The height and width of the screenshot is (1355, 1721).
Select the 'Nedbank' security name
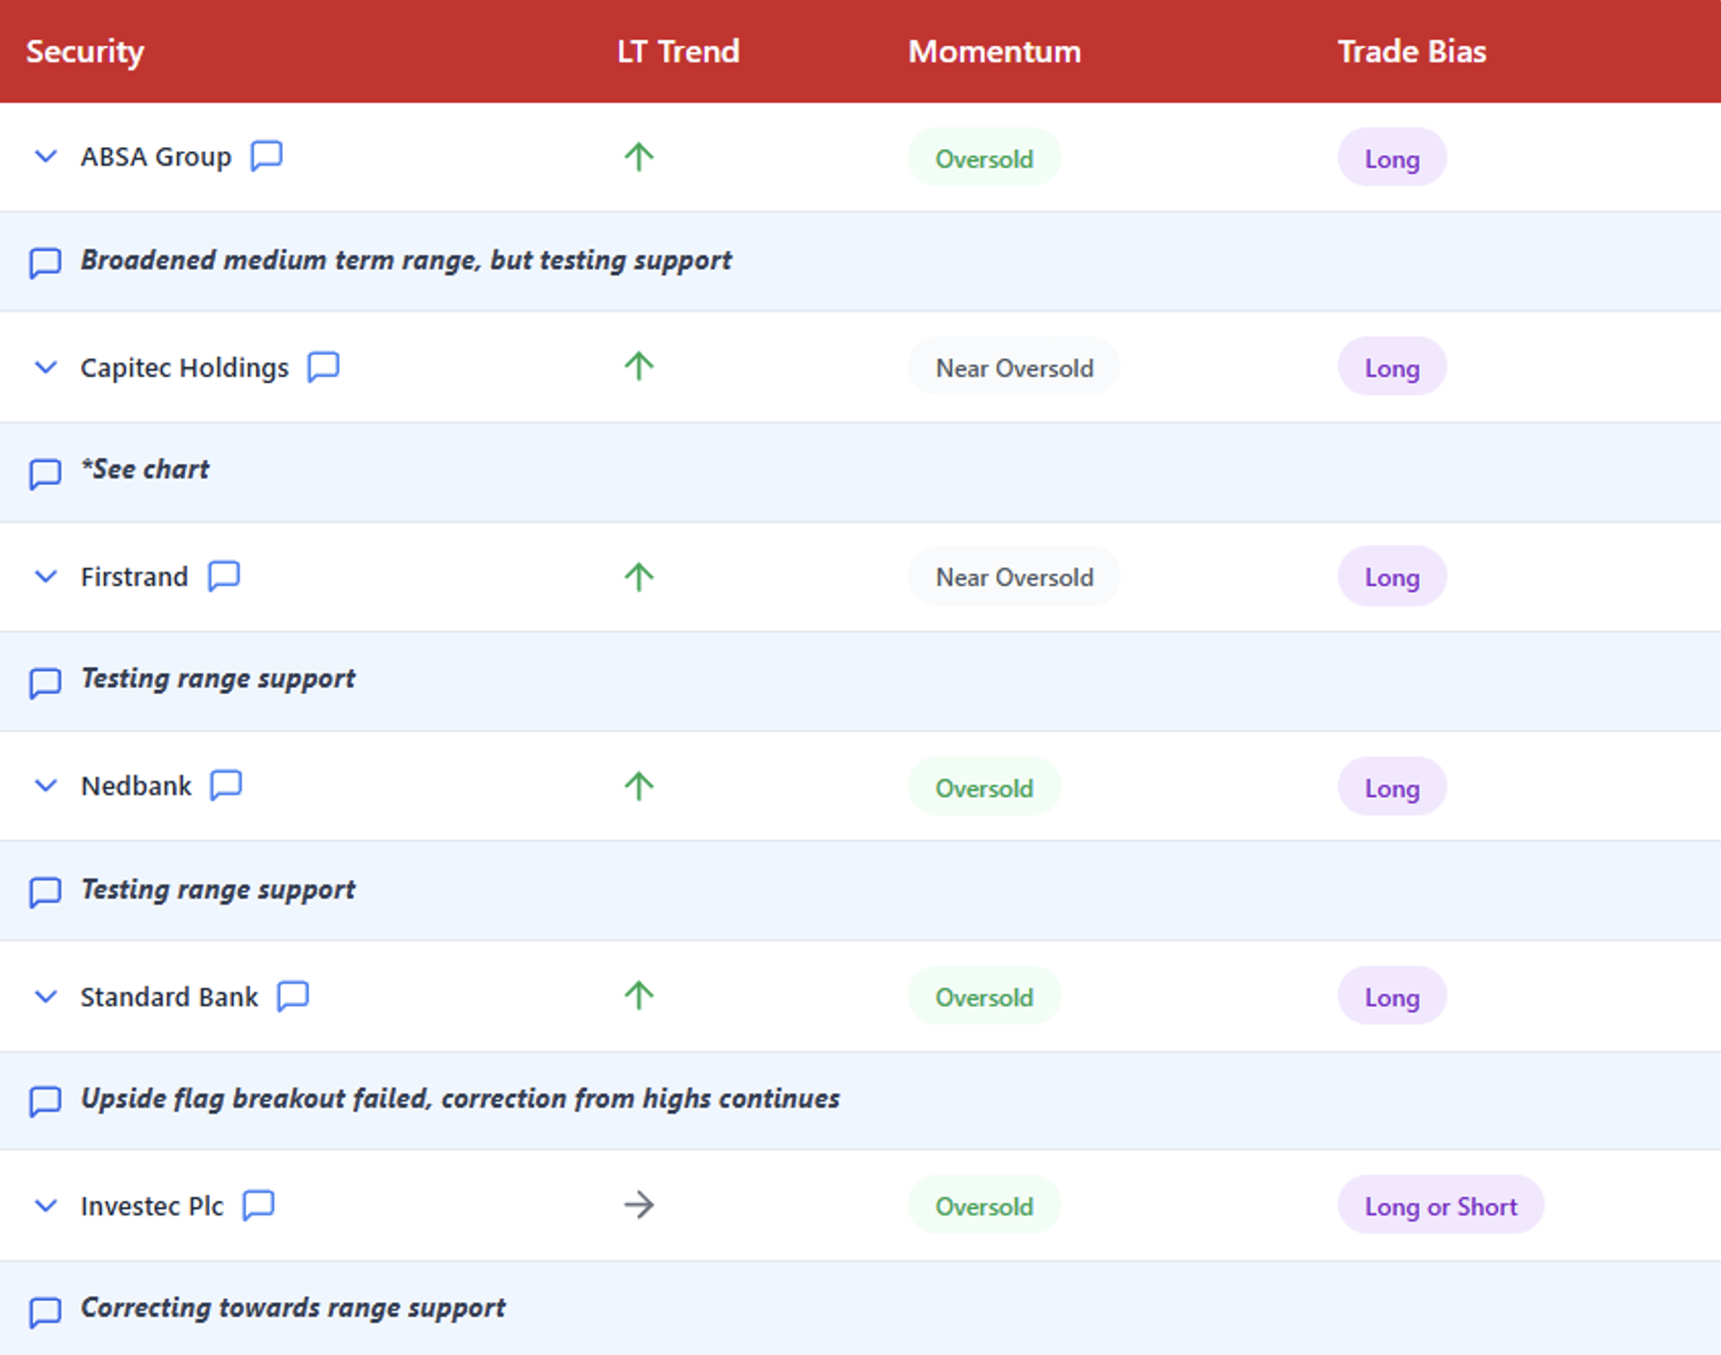[x=137, y=786]
